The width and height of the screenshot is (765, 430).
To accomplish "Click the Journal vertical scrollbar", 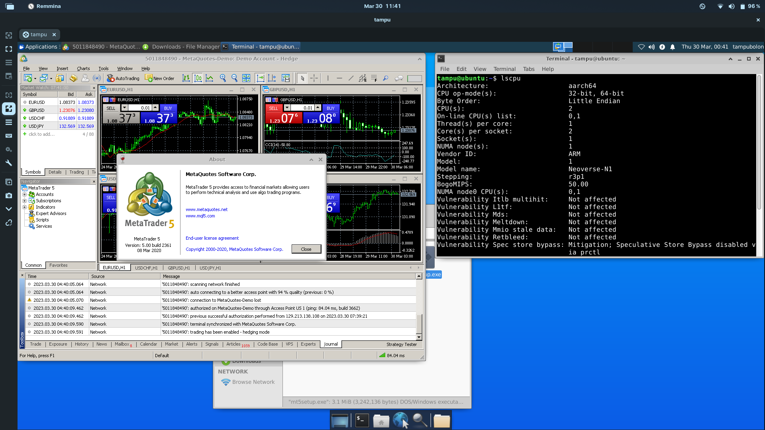I will (419, 307).
